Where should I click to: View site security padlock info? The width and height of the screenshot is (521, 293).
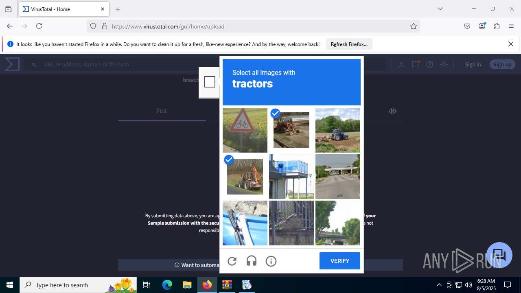coord(105,26)
